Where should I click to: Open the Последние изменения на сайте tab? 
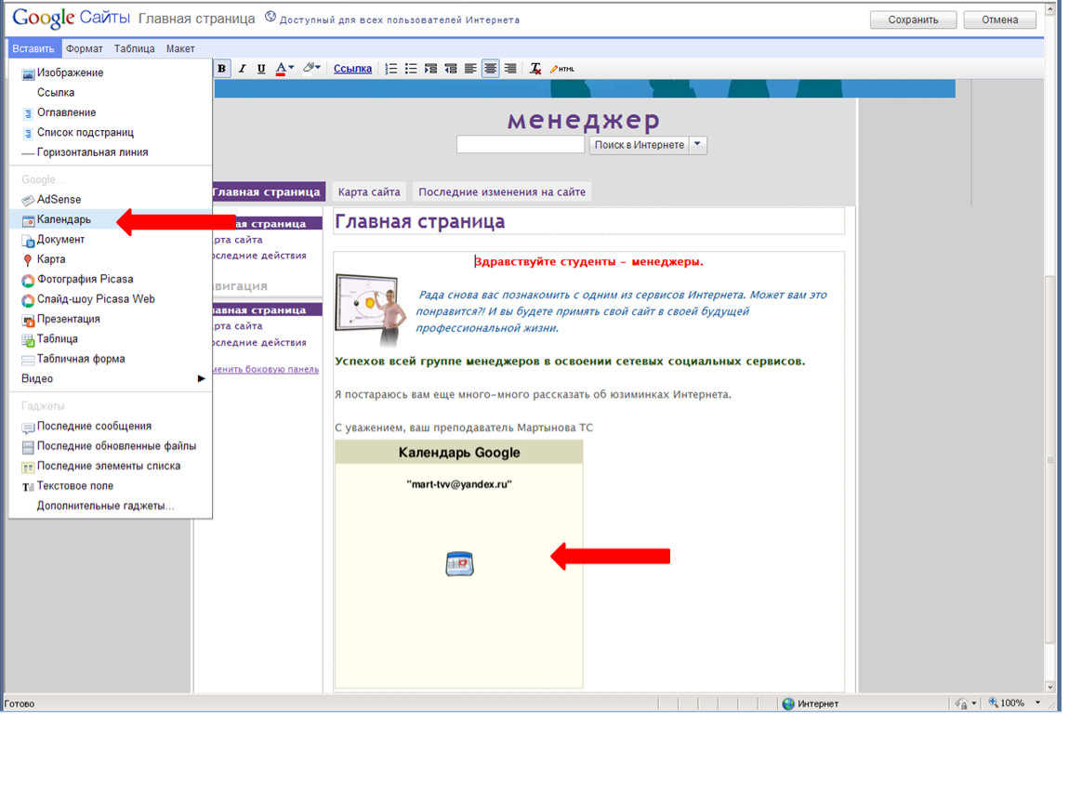point(502,192)
